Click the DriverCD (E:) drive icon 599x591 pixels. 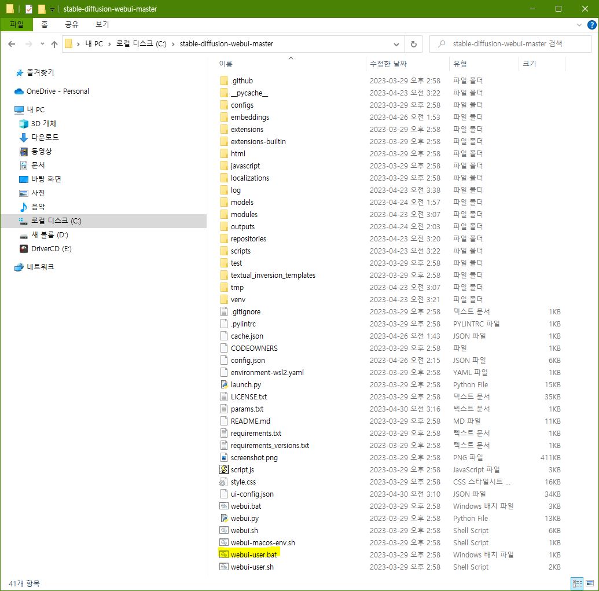point(24,249)
